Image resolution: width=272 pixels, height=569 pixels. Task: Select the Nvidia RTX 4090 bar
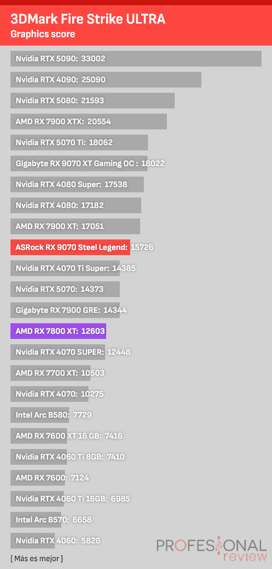click(106, 80)
